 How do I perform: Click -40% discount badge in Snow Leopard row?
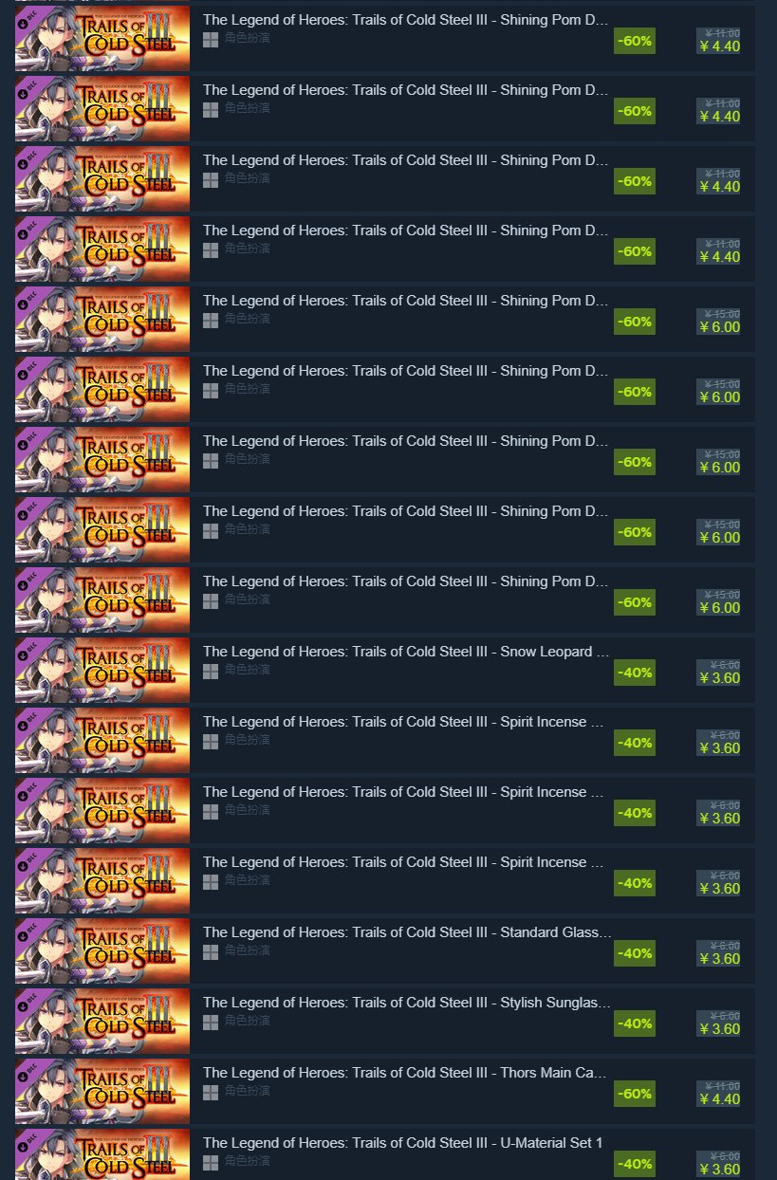(635, 673)
